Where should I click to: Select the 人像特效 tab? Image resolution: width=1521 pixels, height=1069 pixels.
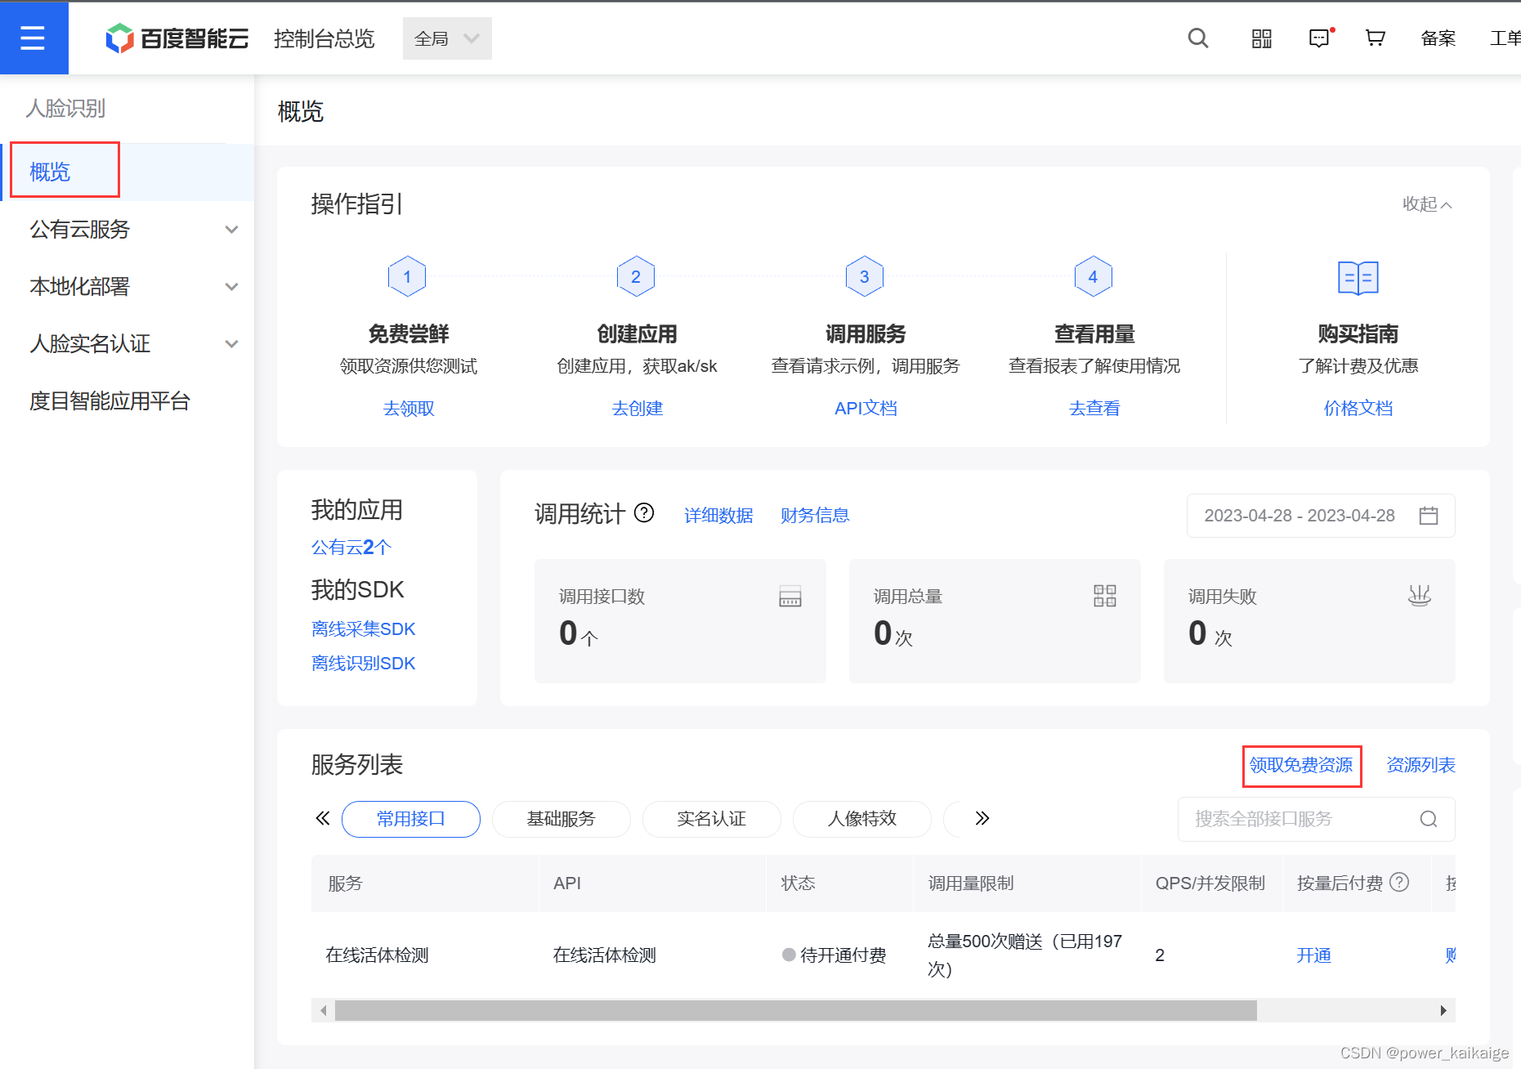(x=861, y=819)
